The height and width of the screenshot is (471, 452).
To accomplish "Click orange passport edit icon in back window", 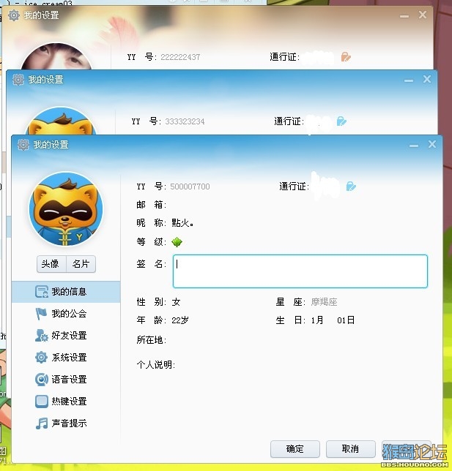I will pos(346,57).
